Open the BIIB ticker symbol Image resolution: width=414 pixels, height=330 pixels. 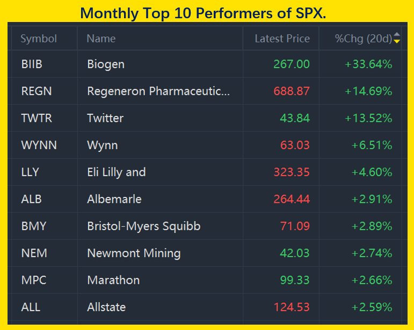[32, 64]
